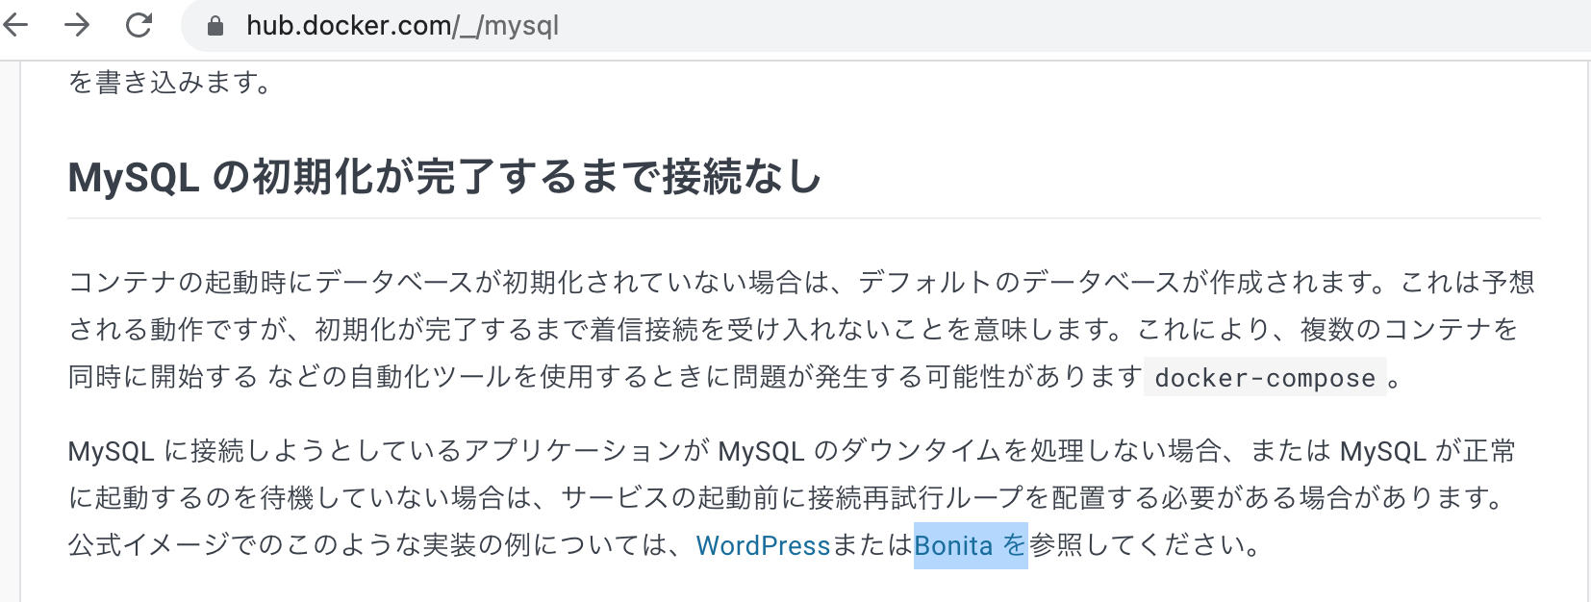Click the heading MySQL の初期化が完了するまで接続なし
Image resolution: width=1591 pixels, height=602 pixels.
tap(444, 177)
